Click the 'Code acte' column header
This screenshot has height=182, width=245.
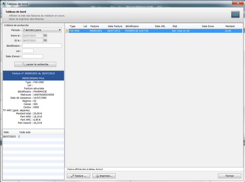click(x=41, y=132)
